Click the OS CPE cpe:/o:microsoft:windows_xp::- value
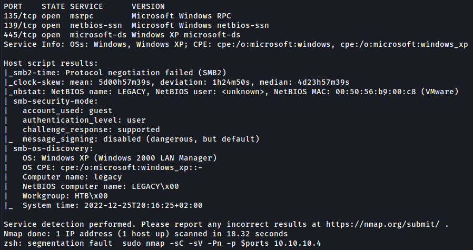This screenshot has width=473, height=250. (114, 167)
